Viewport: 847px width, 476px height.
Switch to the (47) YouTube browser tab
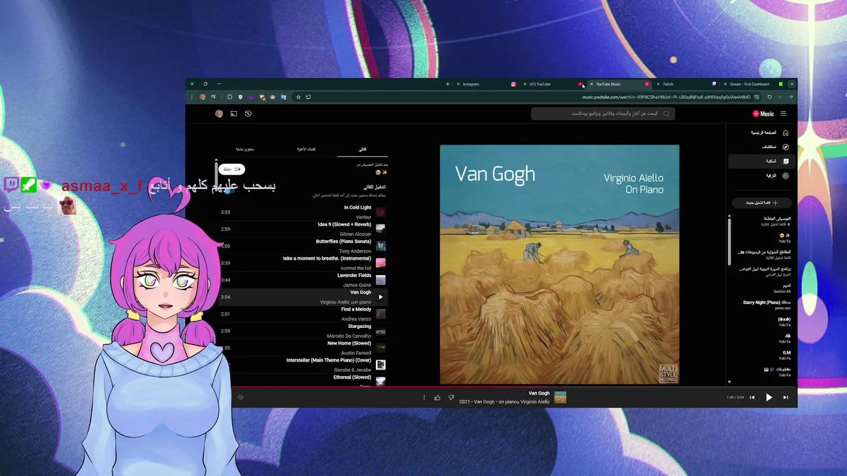tap(553, 84)
